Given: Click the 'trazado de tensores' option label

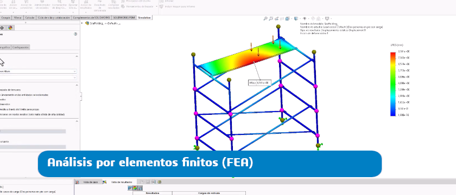Looking at the screenshot, I should coord(10,90).
